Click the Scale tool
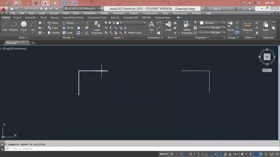280x157 pixels. (67, 33)
